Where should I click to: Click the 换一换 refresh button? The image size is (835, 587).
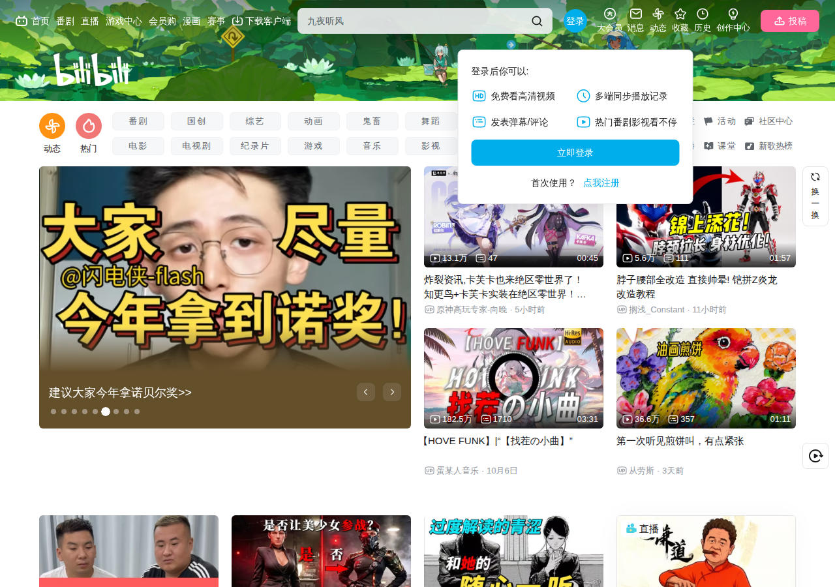pos(815,196)
